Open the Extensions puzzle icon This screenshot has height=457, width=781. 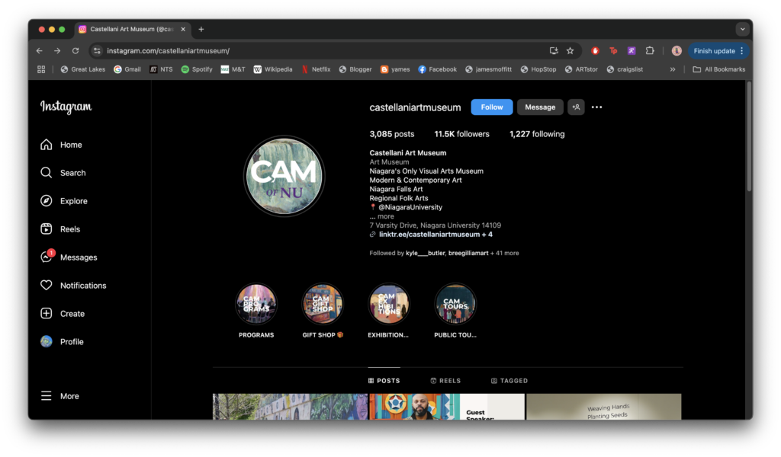[x=650, y=51]
